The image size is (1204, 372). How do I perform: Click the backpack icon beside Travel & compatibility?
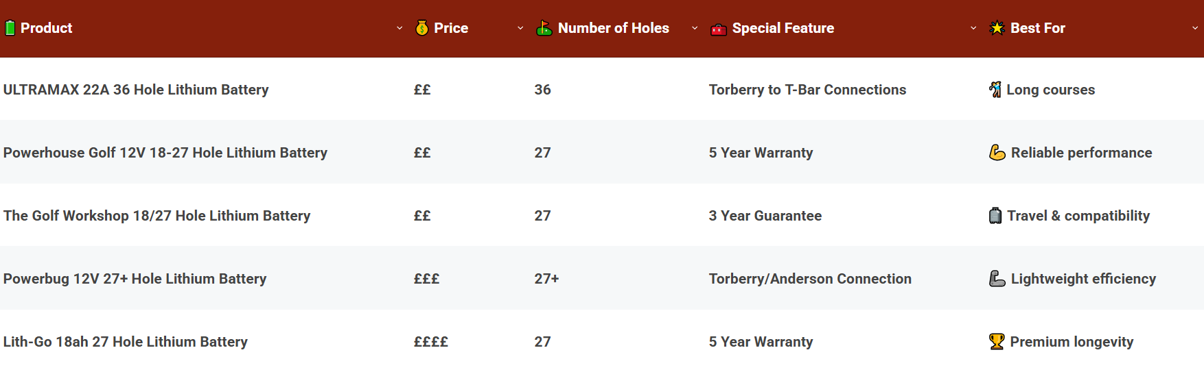click(995, 216)
